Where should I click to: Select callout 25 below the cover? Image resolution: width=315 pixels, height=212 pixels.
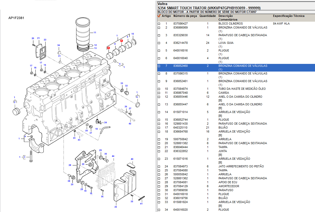pyautogui.click(x=115, y=207)
